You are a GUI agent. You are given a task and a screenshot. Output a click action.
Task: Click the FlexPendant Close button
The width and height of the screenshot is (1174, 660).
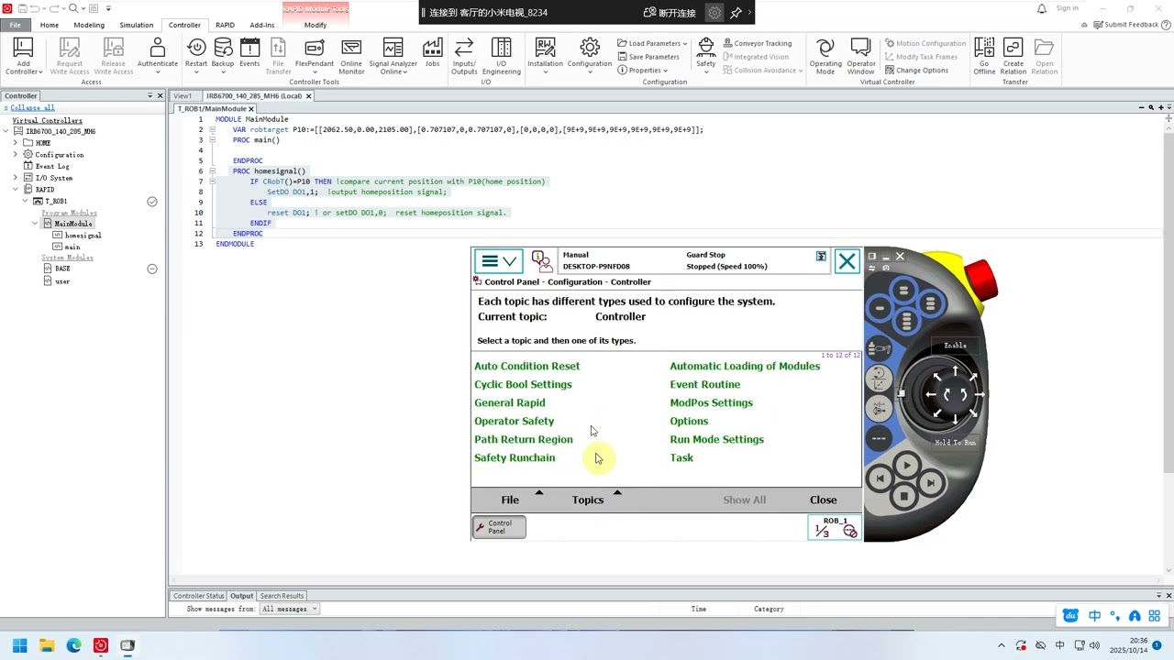[x=823, y=500]
